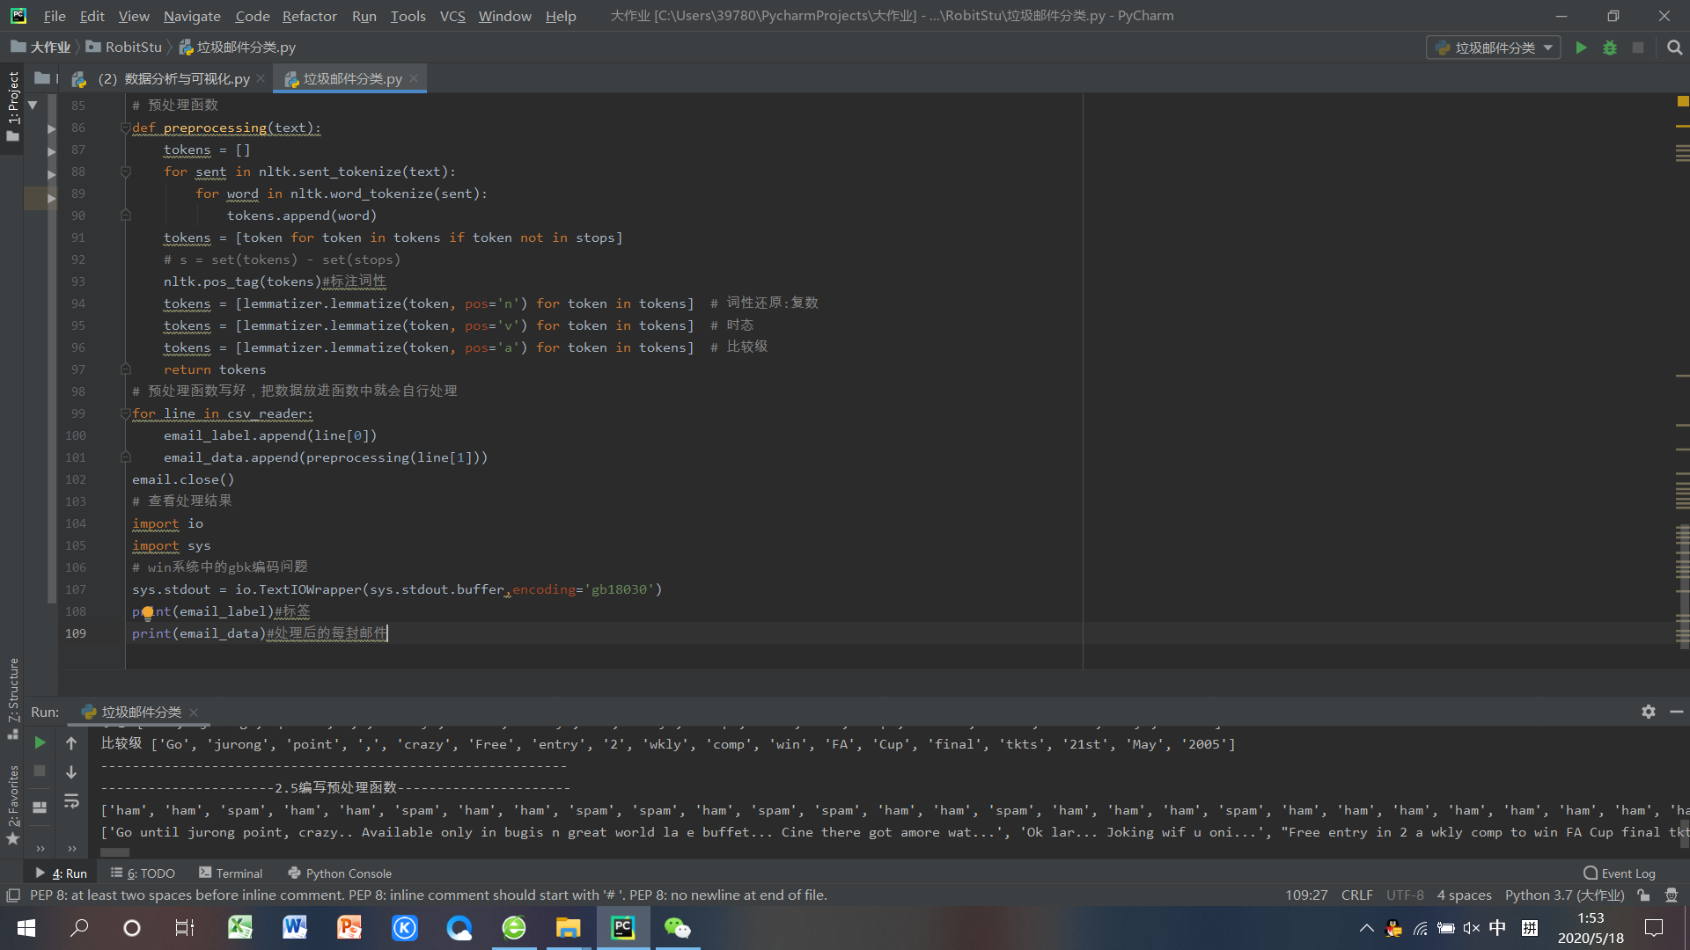Viewport: 1690px width, 950px height.
Task: Switch to the 数据分析与可视化.py tab
Action: [176, 79]
